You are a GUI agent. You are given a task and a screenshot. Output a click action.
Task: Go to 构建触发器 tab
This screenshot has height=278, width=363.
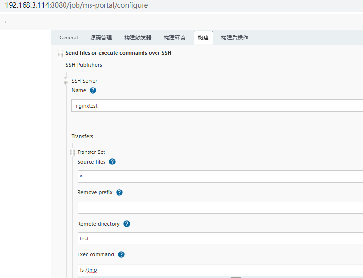pos(138,38)
